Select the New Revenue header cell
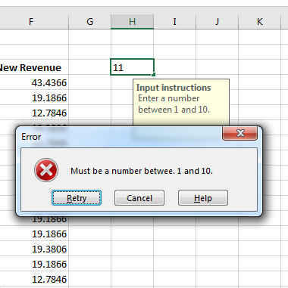 click(x=34, y=67)
